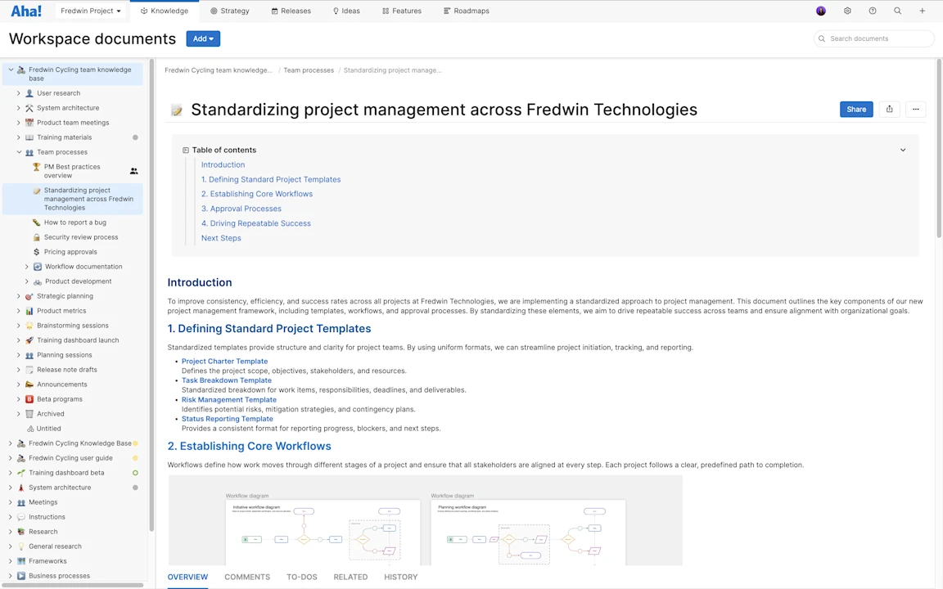Viewport: 943px width, 589px height.
Task: Open the user avatar profile
Action: pos(821,11)
